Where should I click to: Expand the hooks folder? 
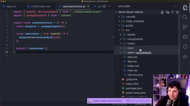point(131,44)
